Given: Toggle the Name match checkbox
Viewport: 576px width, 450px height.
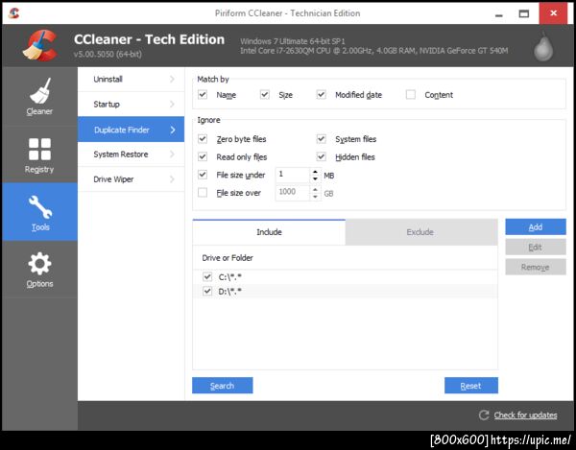Looking at the screenshot, I should (203, 95).
